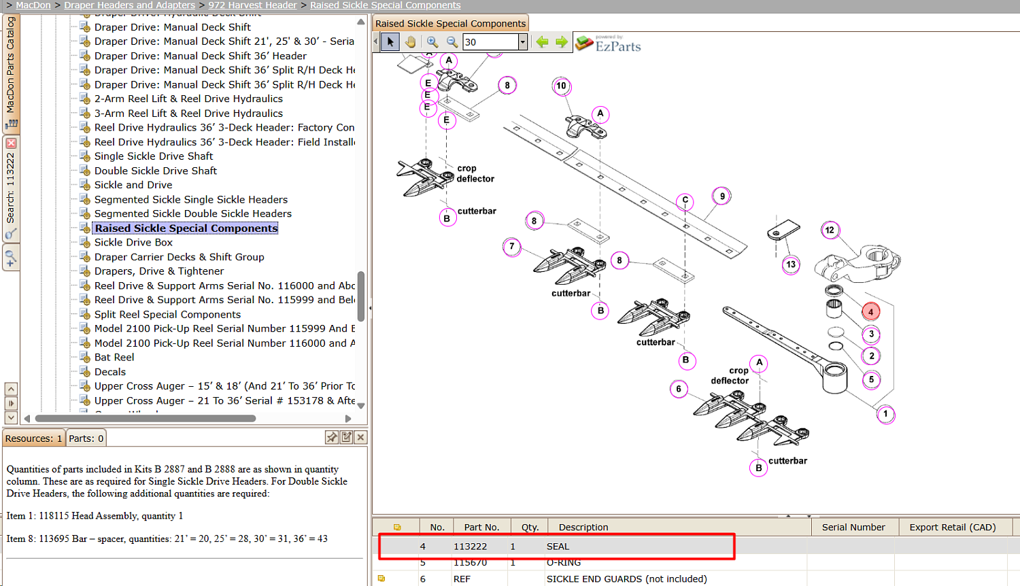Click callout number 12 on diagram
Screen dimensions: 1020x586
[830, 230]
